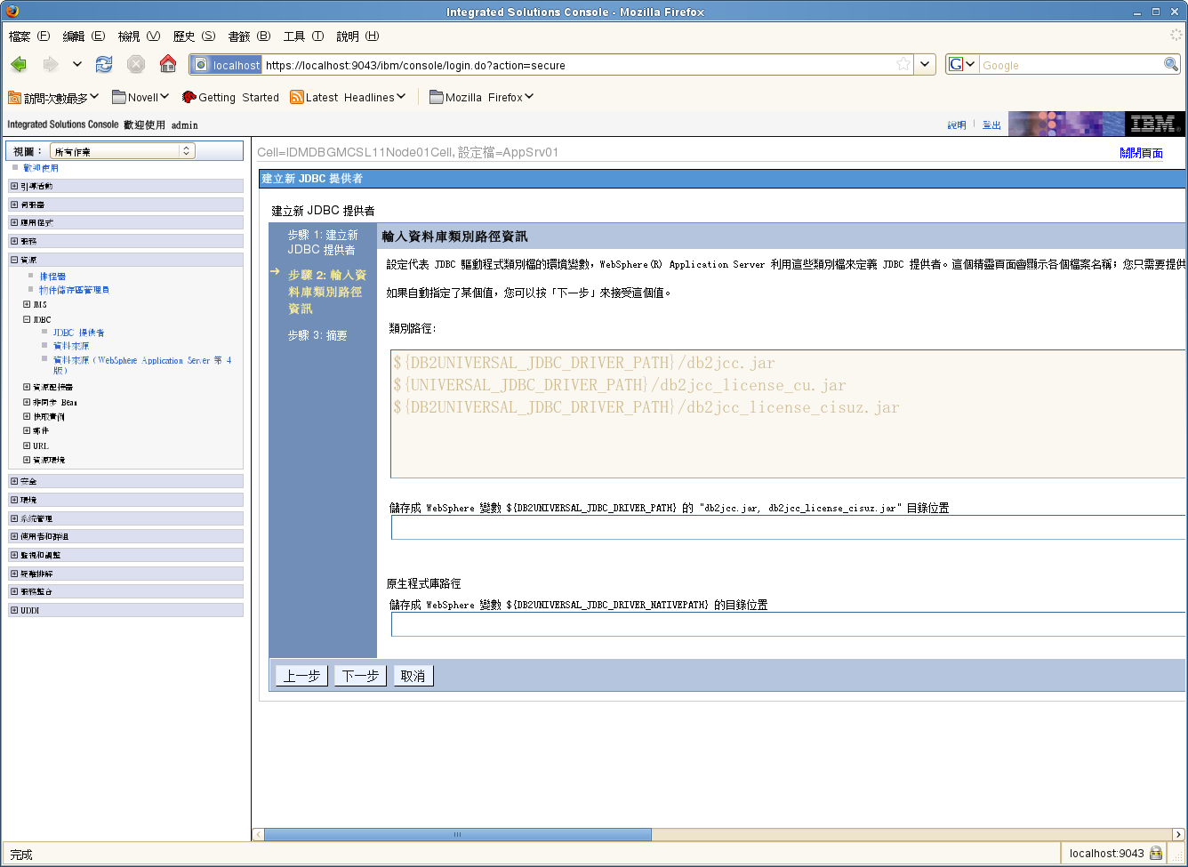This screenshot has width=1188, height=867.
Task: Click the padlock icon in status bar
Action: point(1156,853)
